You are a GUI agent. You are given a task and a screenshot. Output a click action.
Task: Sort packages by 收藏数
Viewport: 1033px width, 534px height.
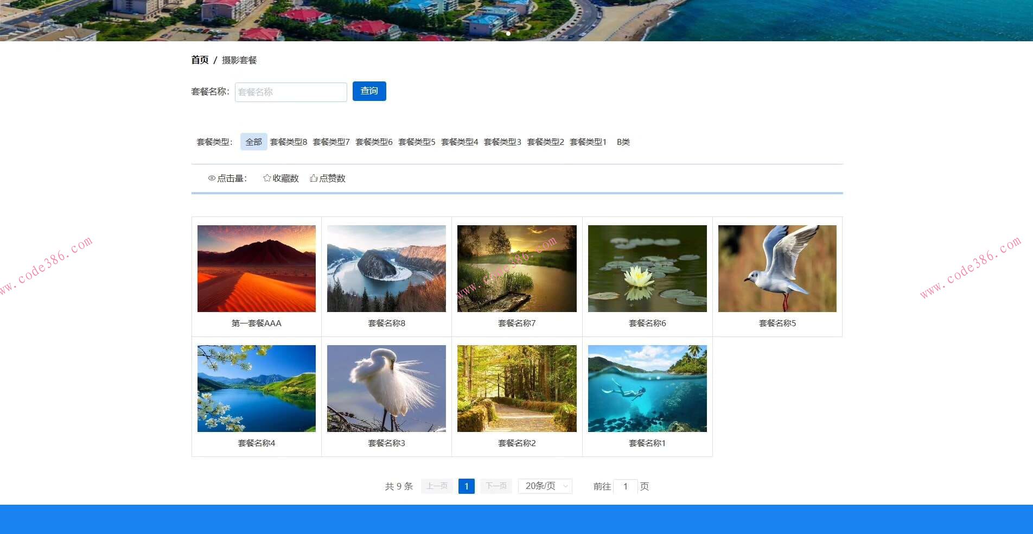(284, 178)
